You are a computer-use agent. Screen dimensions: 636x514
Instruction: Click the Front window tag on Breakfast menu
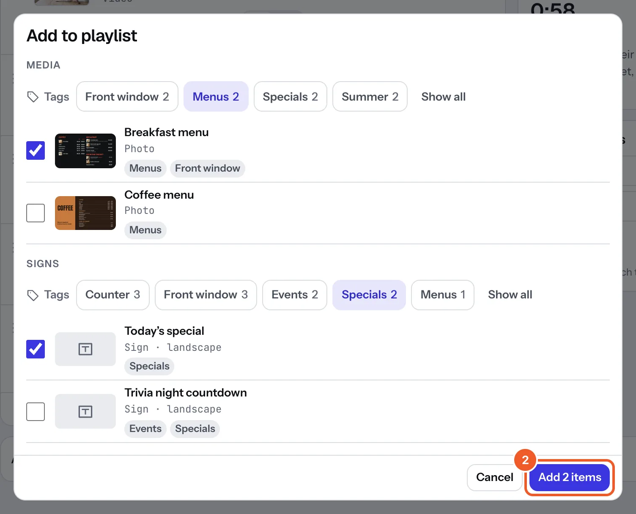tap(208, 168)
